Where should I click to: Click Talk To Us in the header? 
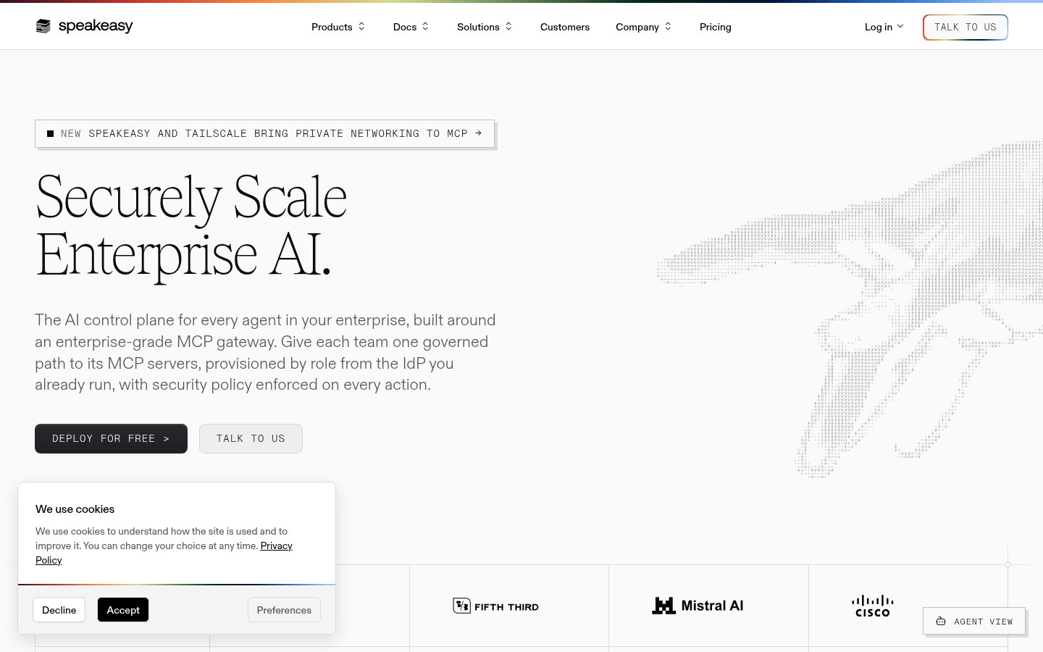coord(965,28)
